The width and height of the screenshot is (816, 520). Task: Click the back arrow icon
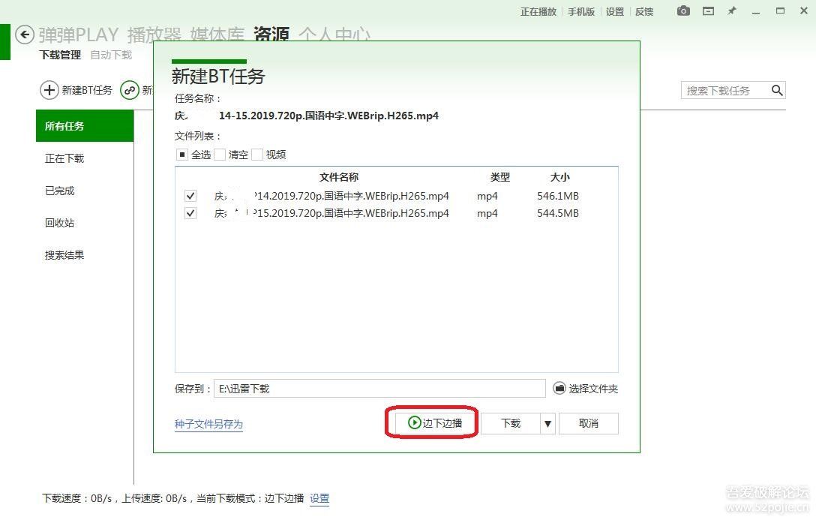click(x=25, y=35)
